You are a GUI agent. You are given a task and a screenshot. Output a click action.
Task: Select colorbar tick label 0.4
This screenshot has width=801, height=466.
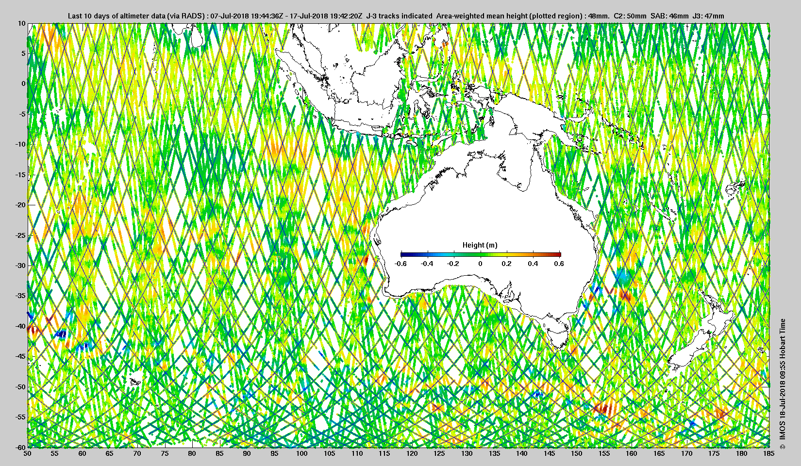533,264
